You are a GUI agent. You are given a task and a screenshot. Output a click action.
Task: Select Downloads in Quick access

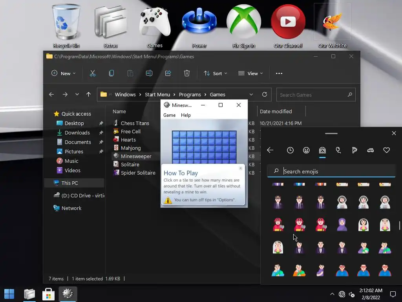coord(77,133)
